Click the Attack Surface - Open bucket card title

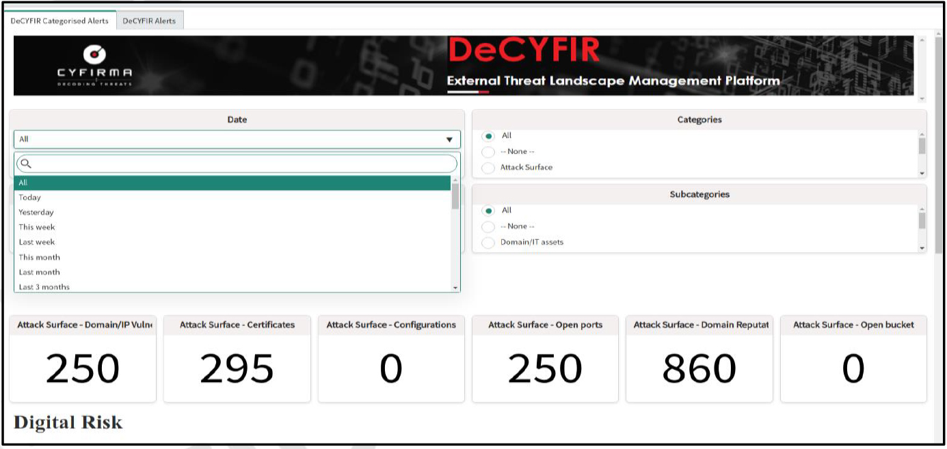[853, 325]
